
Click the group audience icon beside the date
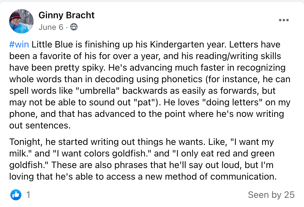click(x=74, y=27)
